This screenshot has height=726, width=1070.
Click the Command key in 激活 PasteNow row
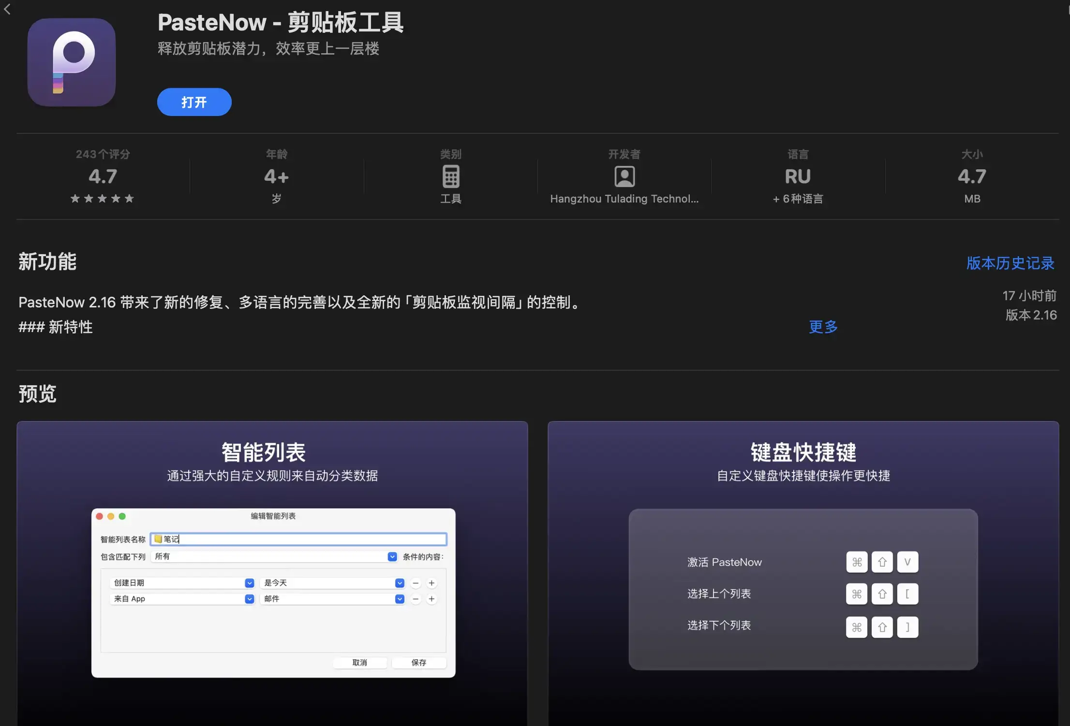click(857, 562)
